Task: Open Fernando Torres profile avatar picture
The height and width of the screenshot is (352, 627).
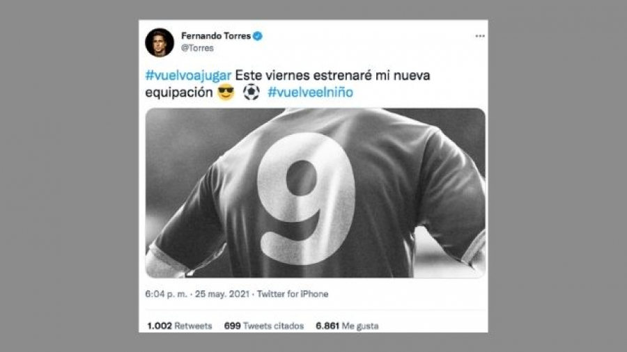Action: (160, 42)
